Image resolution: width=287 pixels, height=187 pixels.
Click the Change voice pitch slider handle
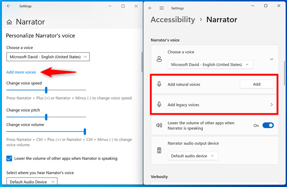pos(46,117)
